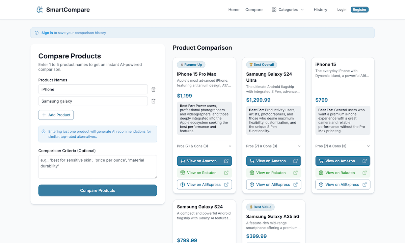Click the store icon on iPhone 15 Rakuten button
This screenshot has height=243, width=405.
(320, 172)
